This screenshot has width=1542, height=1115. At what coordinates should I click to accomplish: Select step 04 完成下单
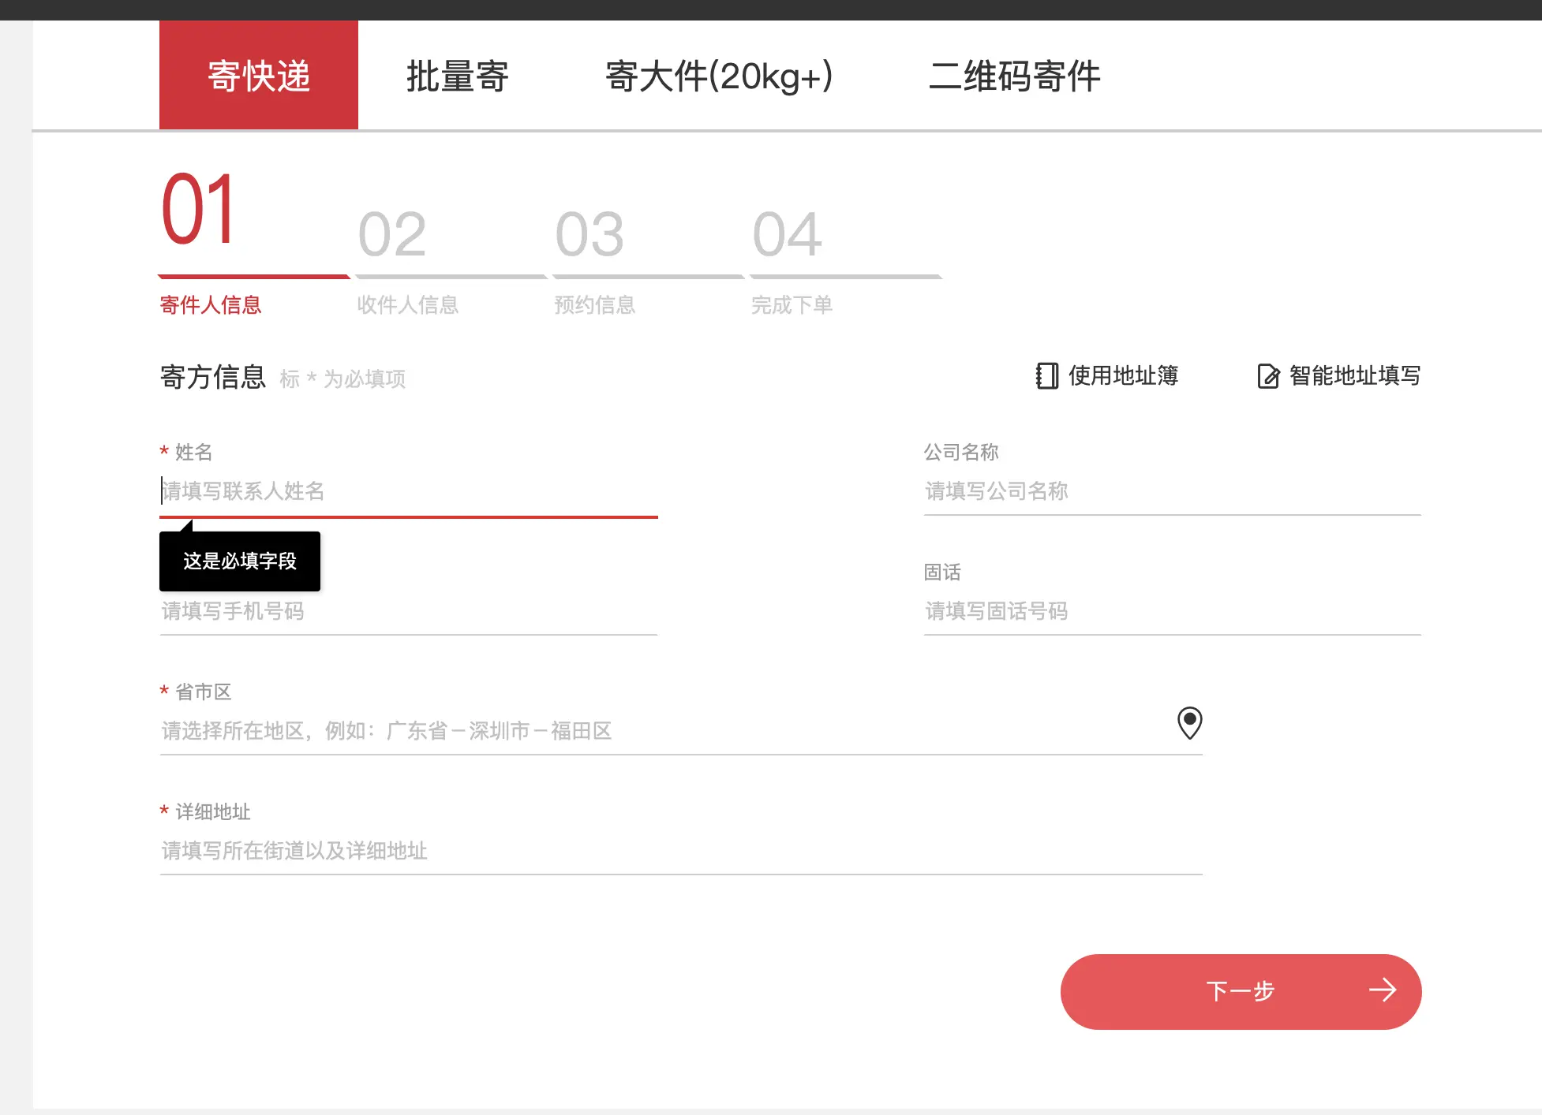792,305
